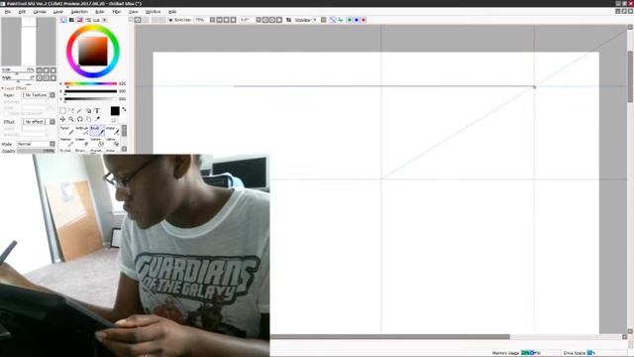This screenshot has height=357, width=634.
Task: Swap foreground and background colors arrow
Action: click(124, 110)
